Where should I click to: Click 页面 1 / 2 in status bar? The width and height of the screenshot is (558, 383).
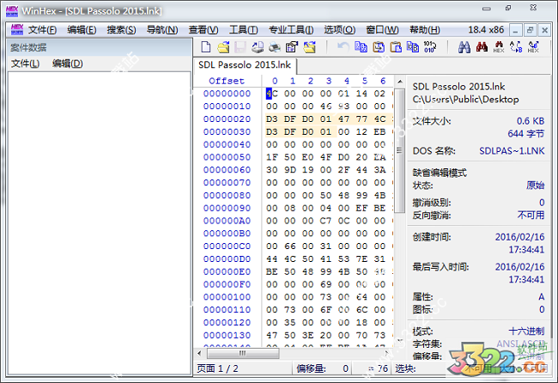click(x=217, y=368)
